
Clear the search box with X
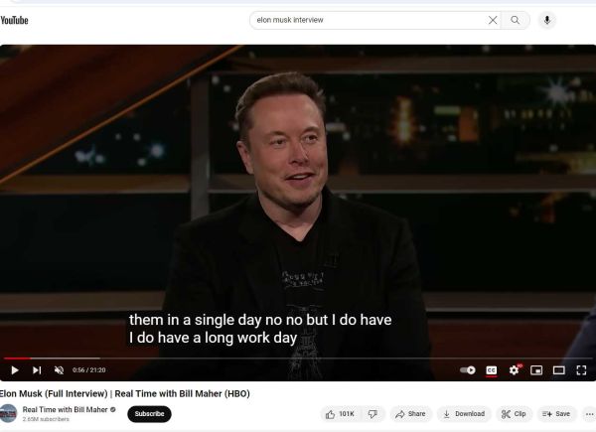pos(493,20)
